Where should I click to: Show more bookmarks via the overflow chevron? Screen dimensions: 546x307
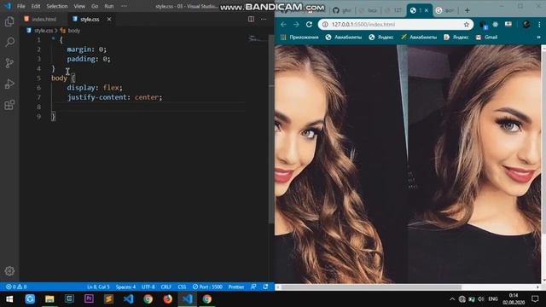[x=538, y=38]
